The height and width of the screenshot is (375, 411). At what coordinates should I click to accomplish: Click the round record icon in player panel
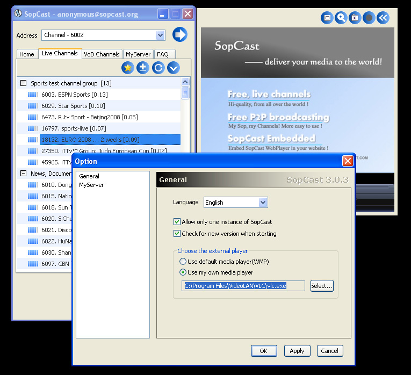point(369,18)
